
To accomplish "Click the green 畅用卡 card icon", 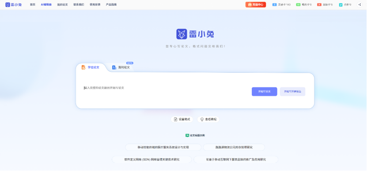I will coord(298,5).
